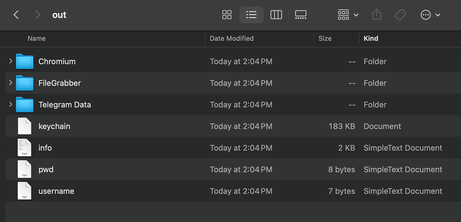The height and width of the screenshot is (222, 461).
Task: Click the Size column header
Action: pyautogui.click(x=325, y=39)
